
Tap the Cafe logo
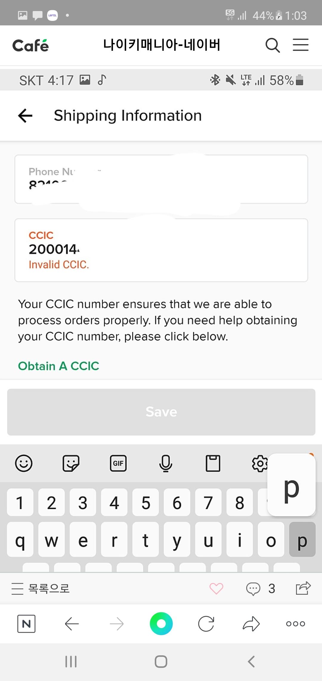point(30,46)
